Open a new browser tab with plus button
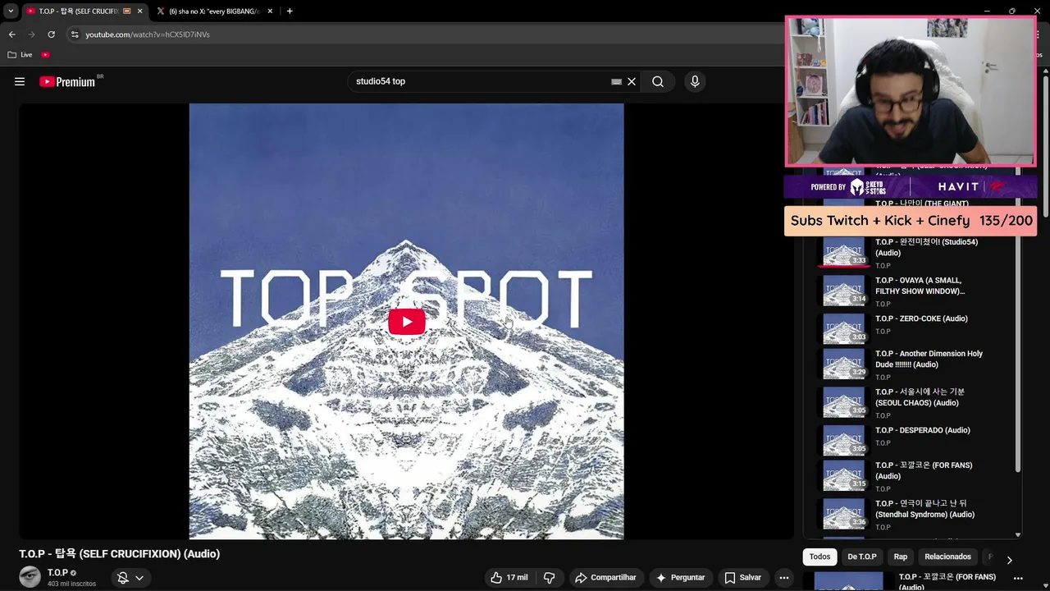Image resolution: width=1050 pixels, height=591 pixels. click(x=290, y=11)
